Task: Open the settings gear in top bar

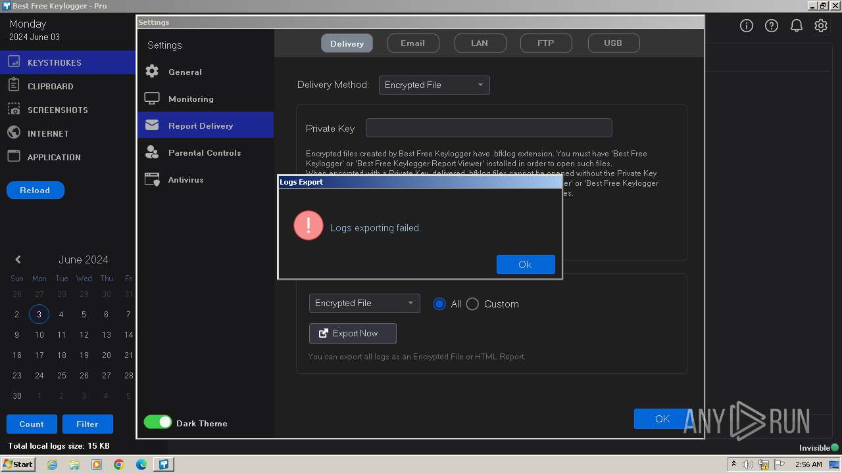Action: pos(821,26)
